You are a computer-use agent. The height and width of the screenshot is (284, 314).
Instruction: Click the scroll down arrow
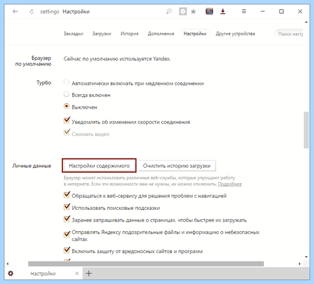306,257
